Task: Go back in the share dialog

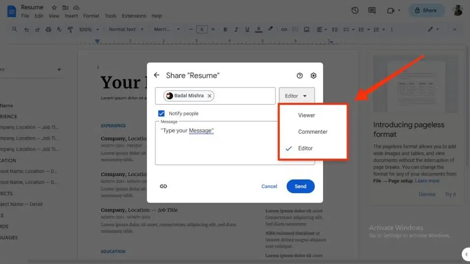Action: point(157,75)
